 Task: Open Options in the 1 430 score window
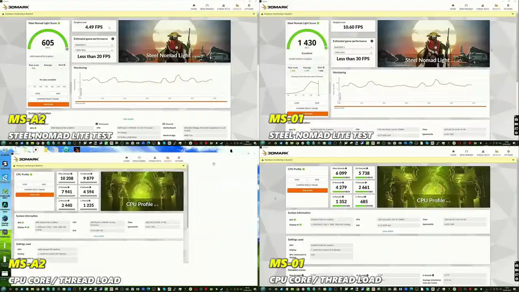point(508,7)
